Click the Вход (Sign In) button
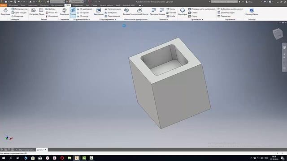Screen dimensions: 287x161 click(x=249, y=2)
